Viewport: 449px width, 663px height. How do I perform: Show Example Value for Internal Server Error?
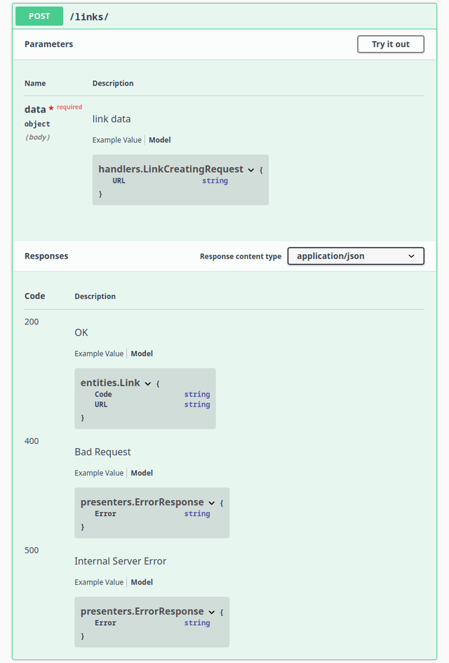[99, 582]
